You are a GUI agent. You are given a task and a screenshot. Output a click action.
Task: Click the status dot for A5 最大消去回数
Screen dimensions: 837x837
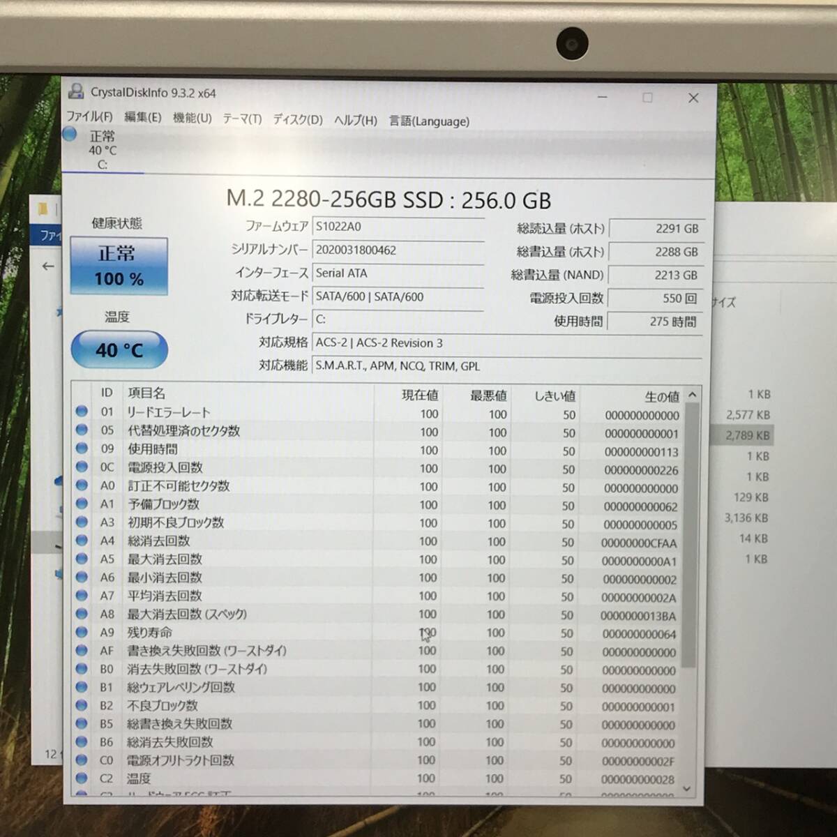[x=82, y=558]
